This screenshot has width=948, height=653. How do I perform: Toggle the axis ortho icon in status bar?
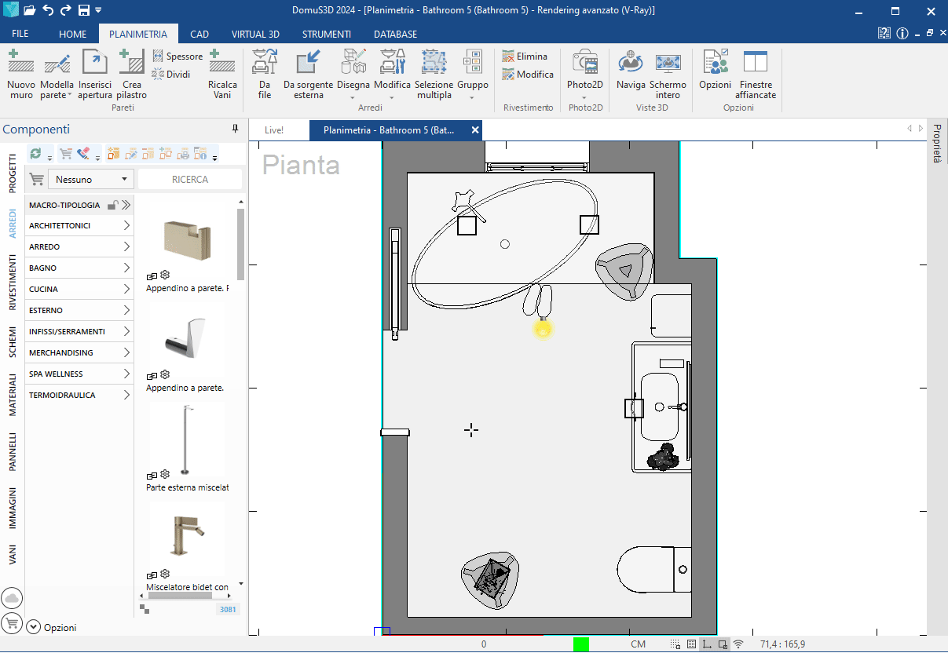(707, 644)
